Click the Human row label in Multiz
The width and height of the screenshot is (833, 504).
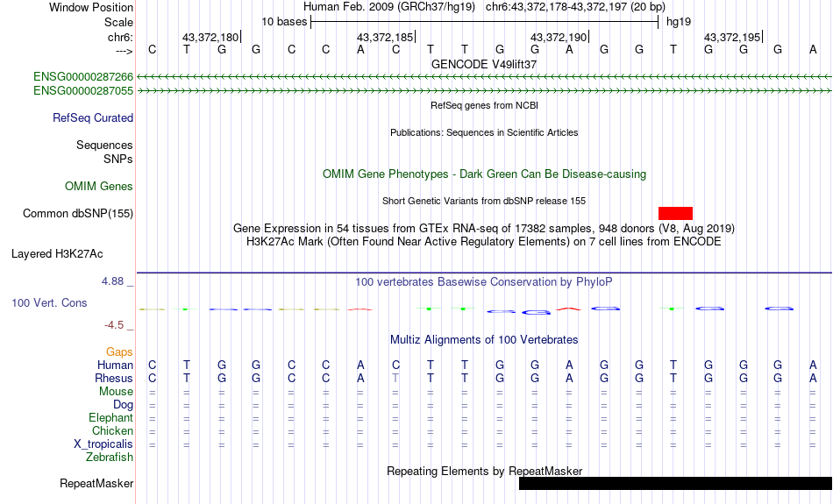click(115, 365)
